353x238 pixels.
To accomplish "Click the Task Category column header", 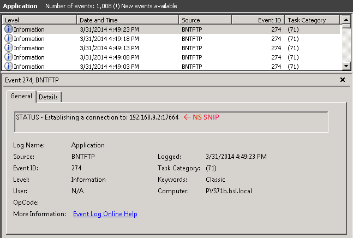I will [311, 20].
